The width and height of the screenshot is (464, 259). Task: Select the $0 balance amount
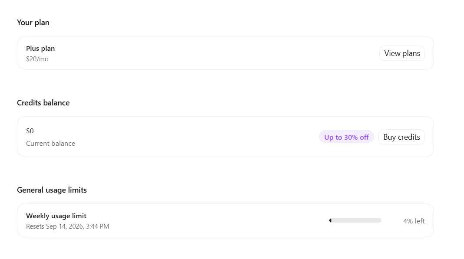(30, 131)
